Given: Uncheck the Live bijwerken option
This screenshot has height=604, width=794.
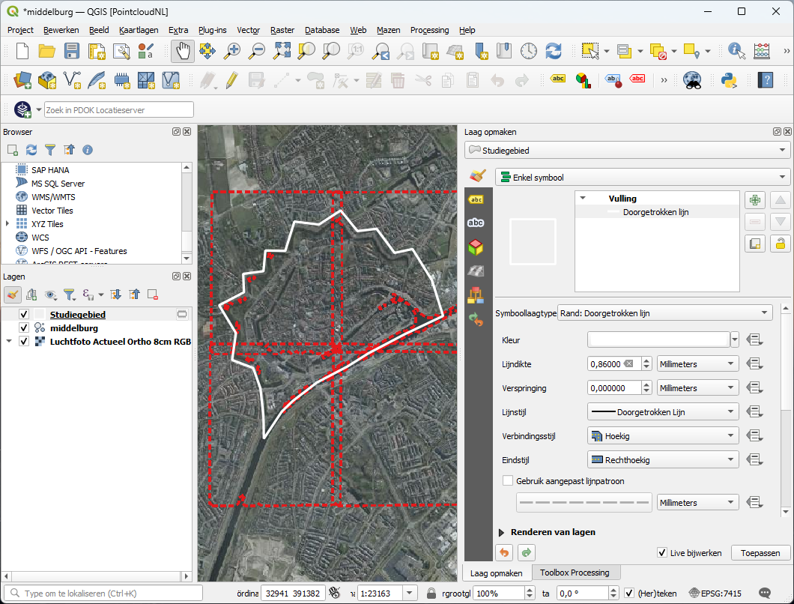Looking at the screenshot, I should [662, 552].
